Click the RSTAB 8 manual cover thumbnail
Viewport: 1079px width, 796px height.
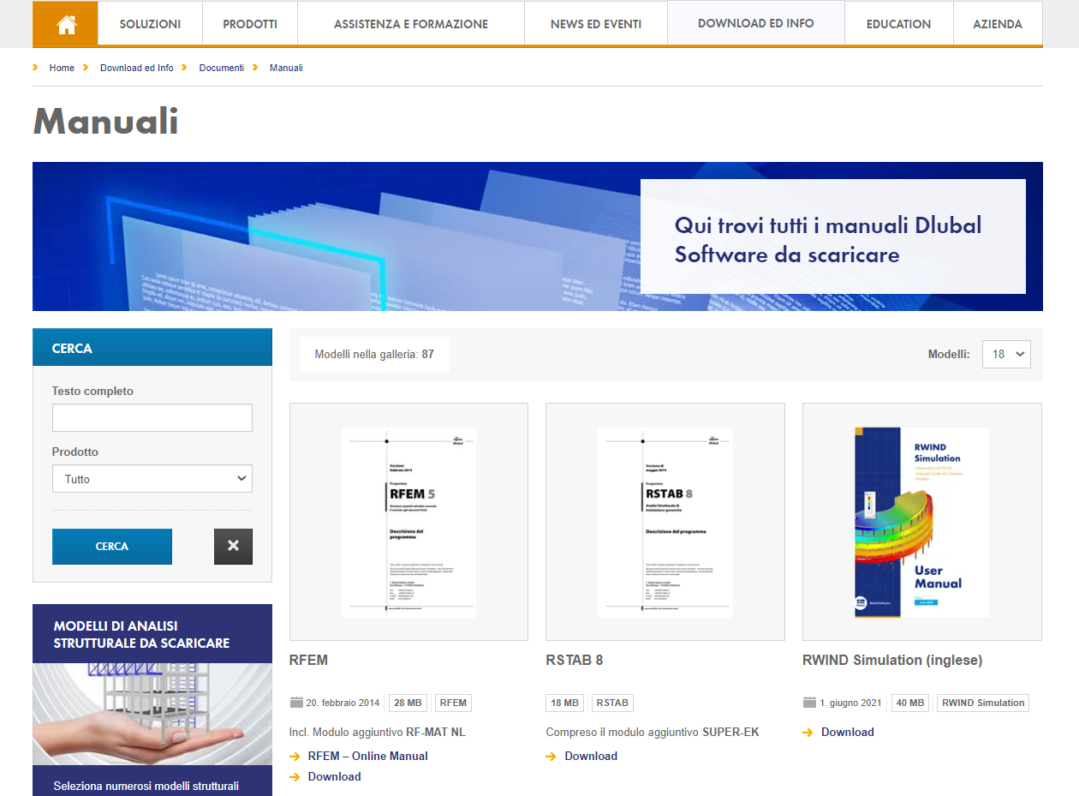coord(665,522)
